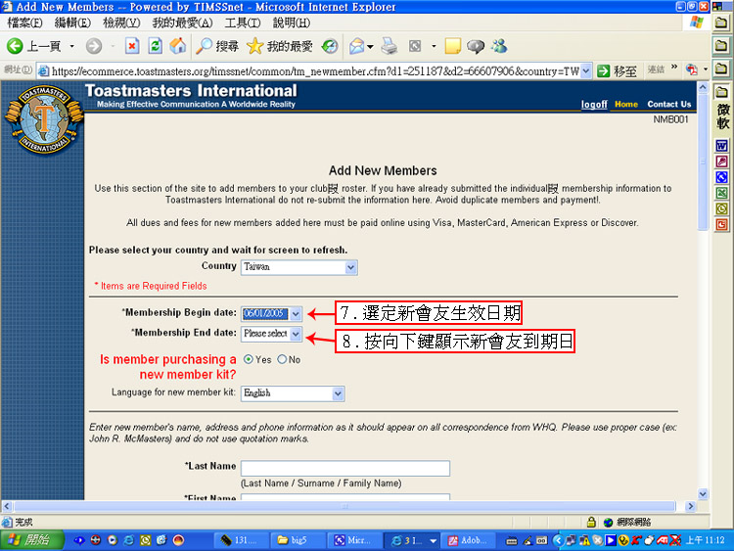
Task: Click the logoff link
Action: click(593, 105)
